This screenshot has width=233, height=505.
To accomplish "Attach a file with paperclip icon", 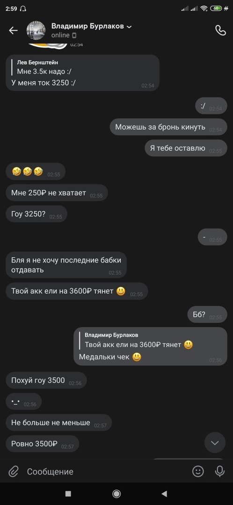I will [x=13, y=472].
